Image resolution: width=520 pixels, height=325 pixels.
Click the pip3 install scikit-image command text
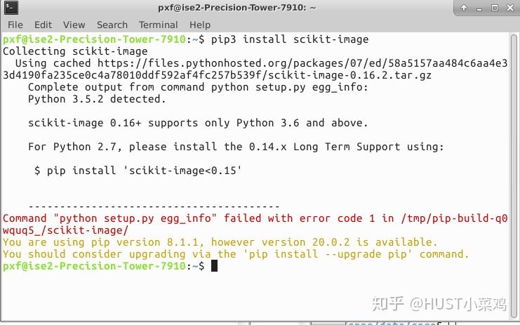290,39
